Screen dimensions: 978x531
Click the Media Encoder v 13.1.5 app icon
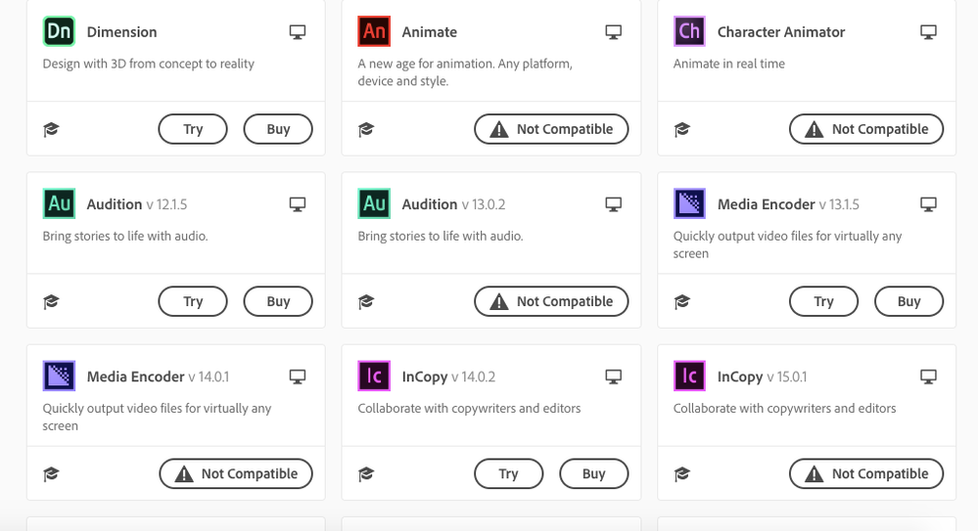[689, 203]
